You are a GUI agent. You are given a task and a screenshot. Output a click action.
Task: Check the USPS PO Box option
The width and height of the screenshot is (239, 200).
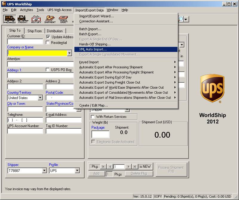tap(48, 70)
